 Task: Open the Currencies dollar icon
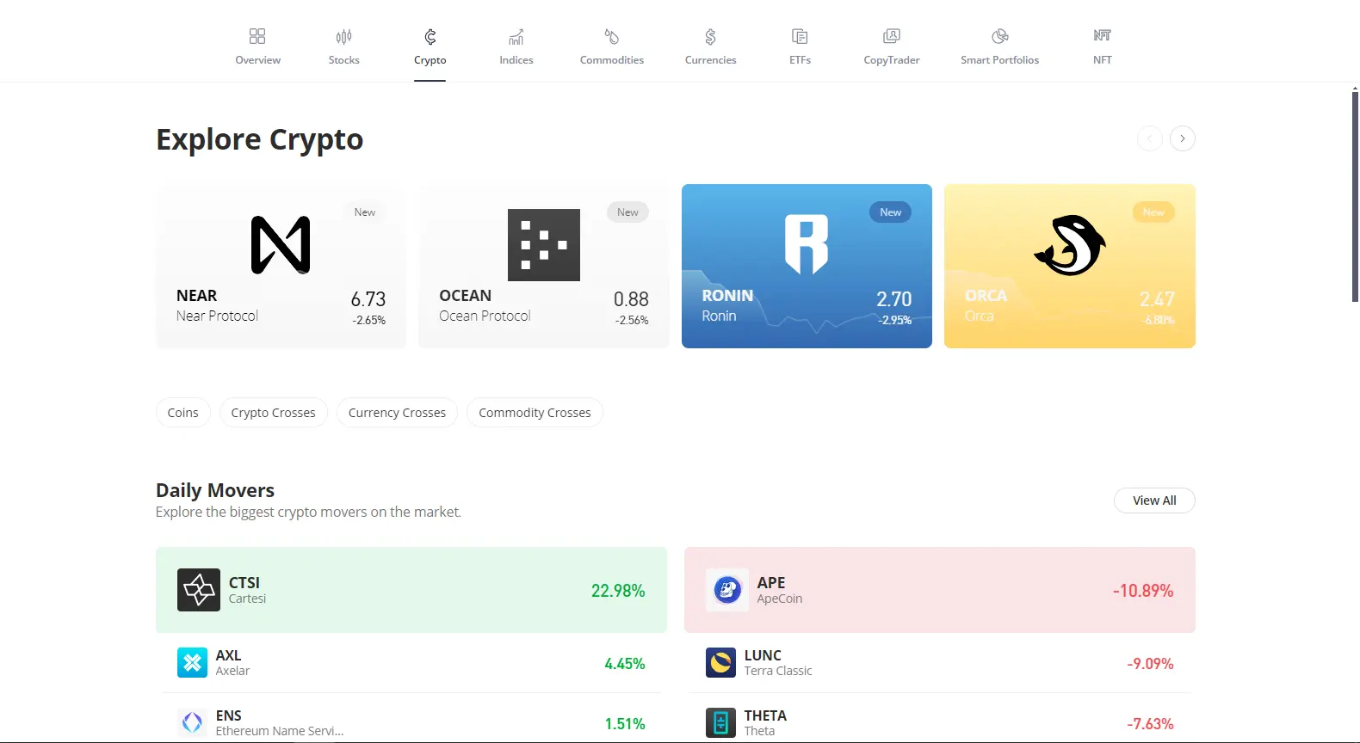[710, 36]
